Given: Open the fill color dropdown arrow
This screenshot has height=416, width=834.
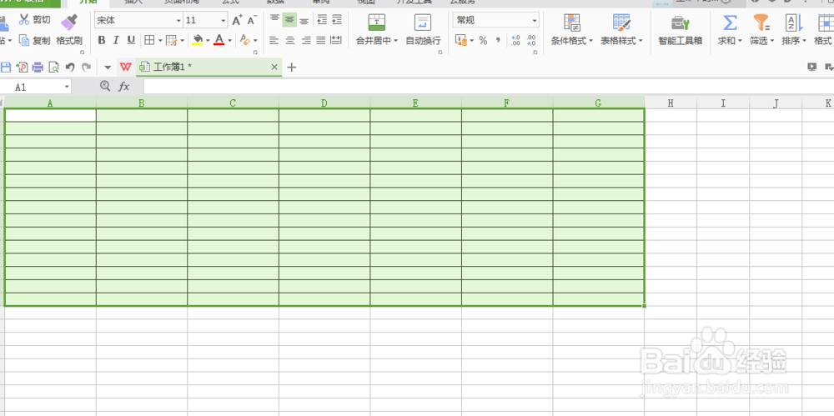Looking at the screenshot, I should pyautogui.click(x=208, y=40).
